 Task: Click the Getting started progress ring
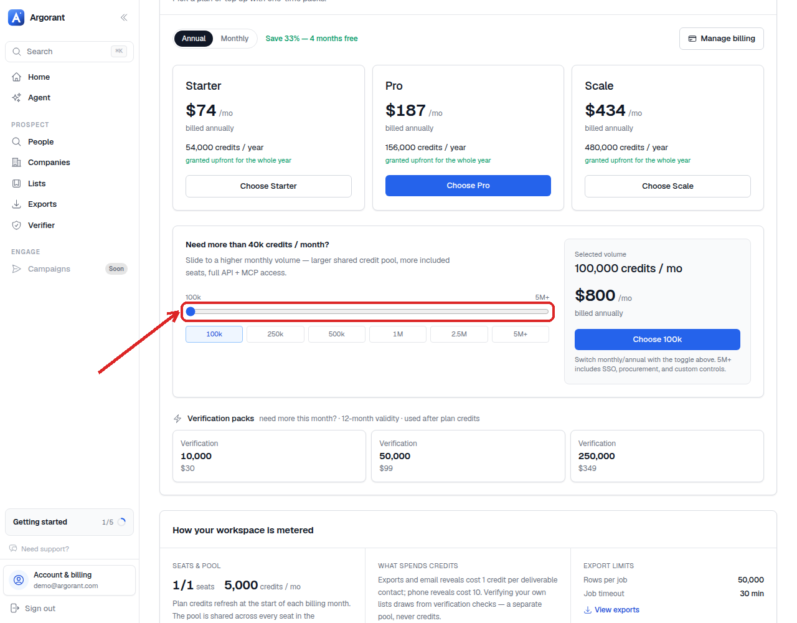coord(121,522)
